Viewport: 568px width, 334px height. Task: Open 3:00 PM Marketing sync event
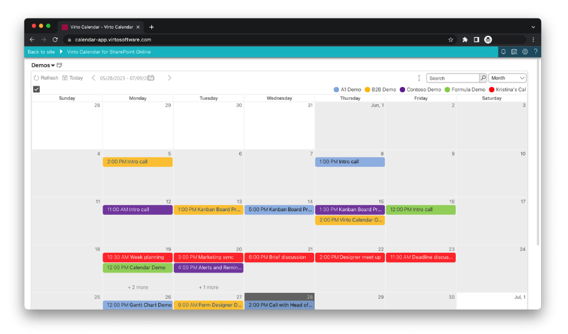208,257
